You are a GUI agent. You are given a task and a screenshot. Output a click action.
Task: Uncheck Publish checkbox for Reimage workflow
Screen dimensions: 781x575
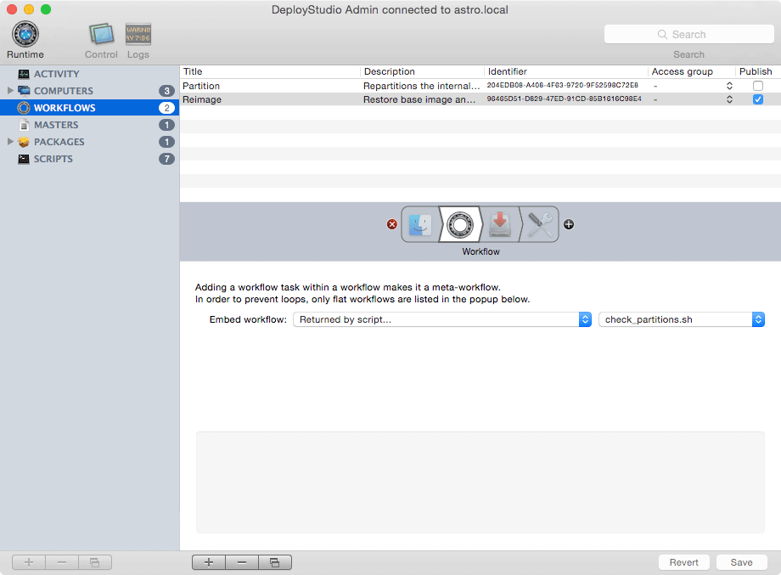click(757, 99)
